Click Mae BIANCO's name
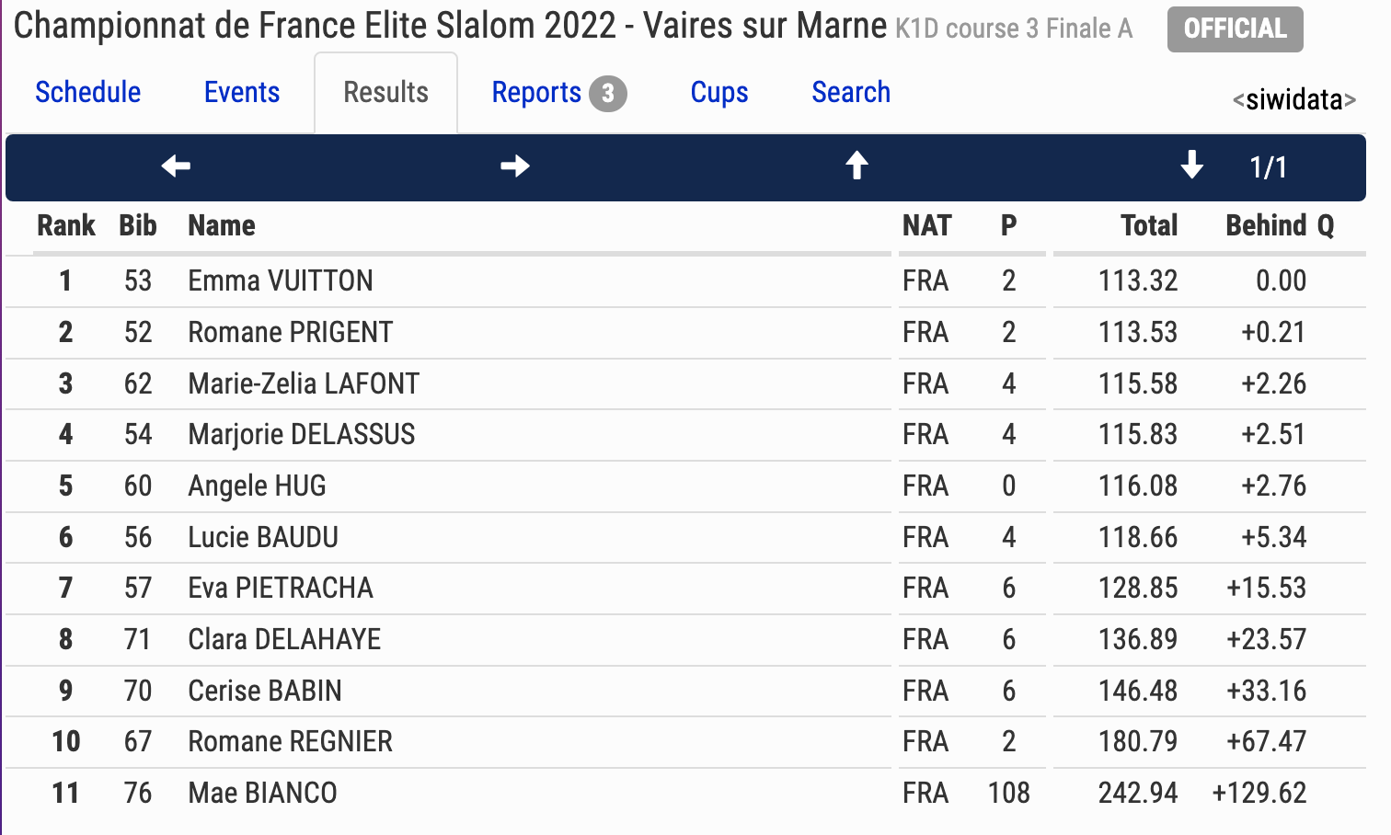Image resolution: width=1391 pixels, height=835 pixels. tap(262, 794)
